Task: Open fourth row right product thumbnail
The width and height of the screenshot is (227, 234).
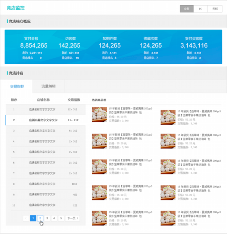Action: pos(168,193)
